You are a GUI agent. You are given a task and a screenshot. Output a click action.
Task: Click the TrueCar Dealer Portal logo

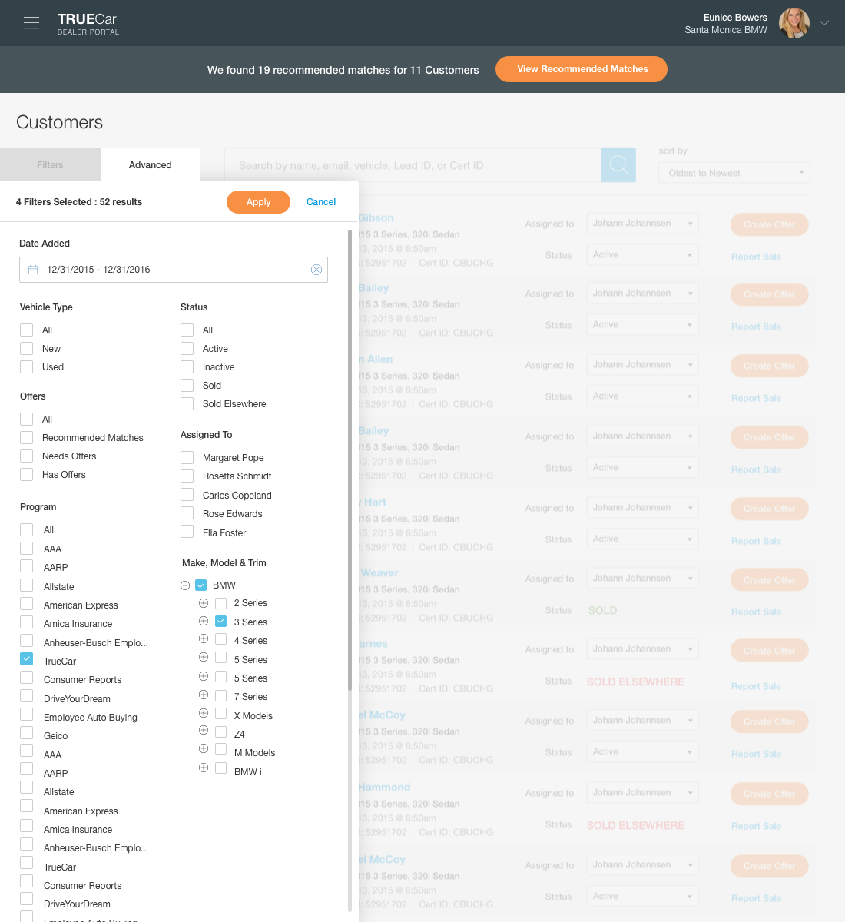click(x=87, y=22)
